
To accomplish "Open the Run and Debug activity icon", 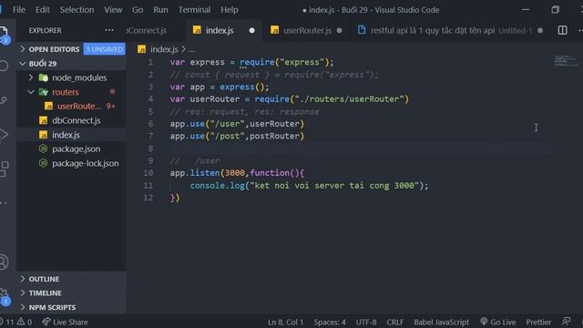I will point(3,134).
